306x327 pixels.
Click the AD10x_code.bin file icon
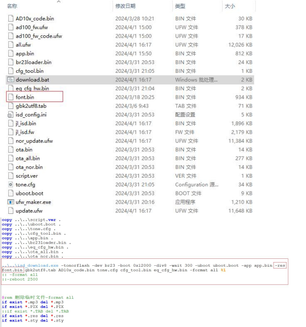tap(11, 19)
